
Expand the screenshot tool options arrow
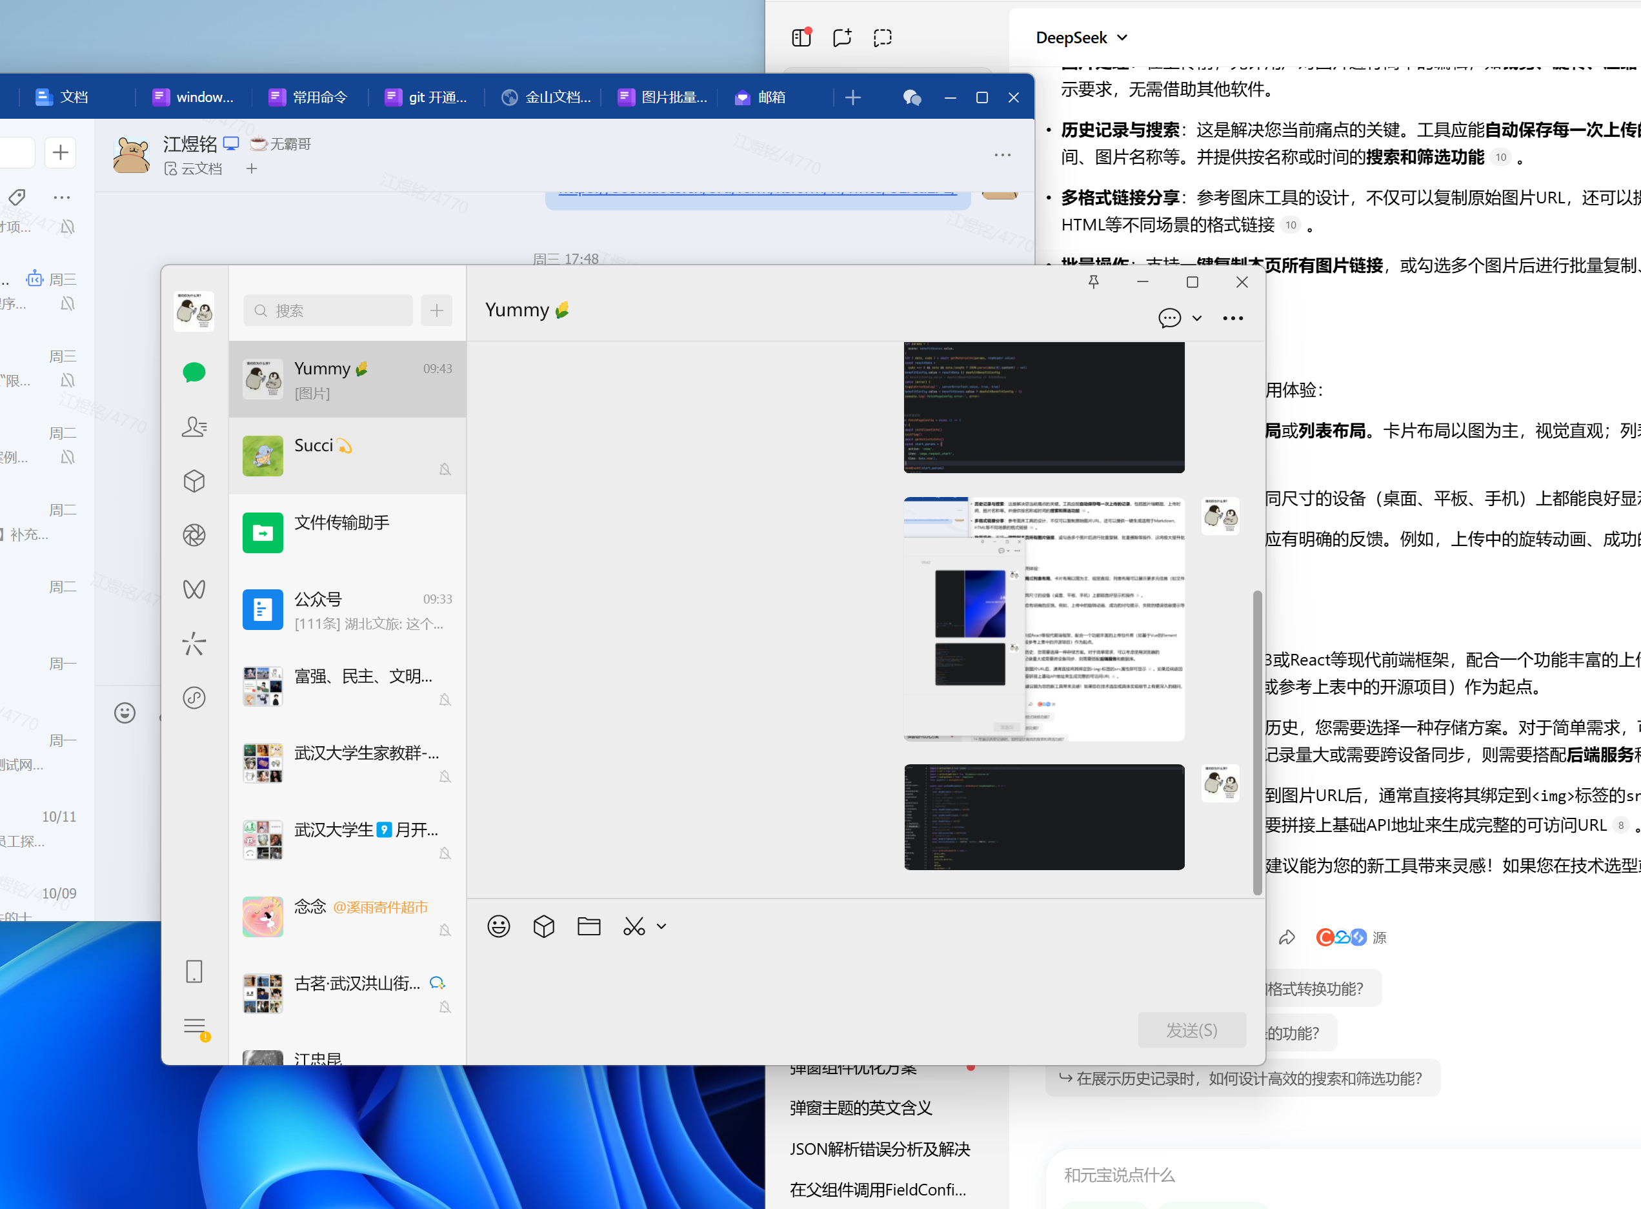point(661,926)
